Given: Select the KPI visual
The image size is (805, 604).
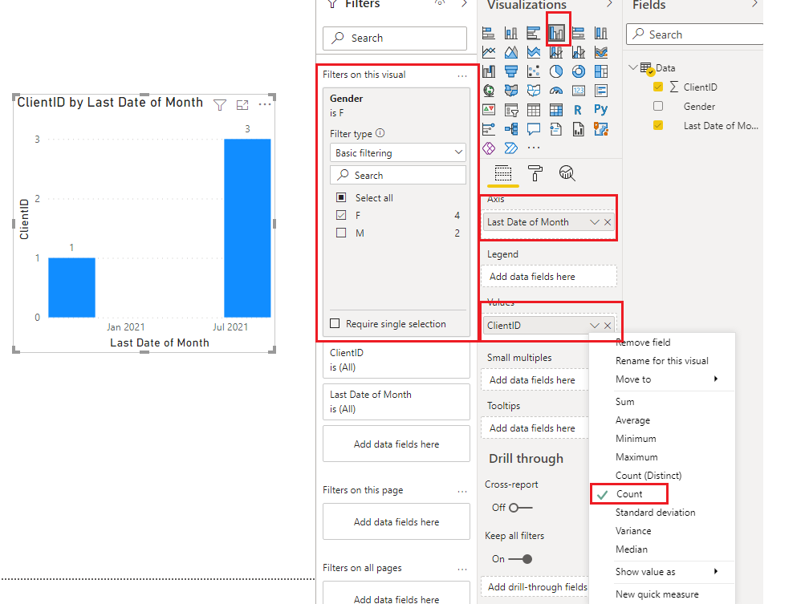Looking at the screenshot, I should 489,110.
